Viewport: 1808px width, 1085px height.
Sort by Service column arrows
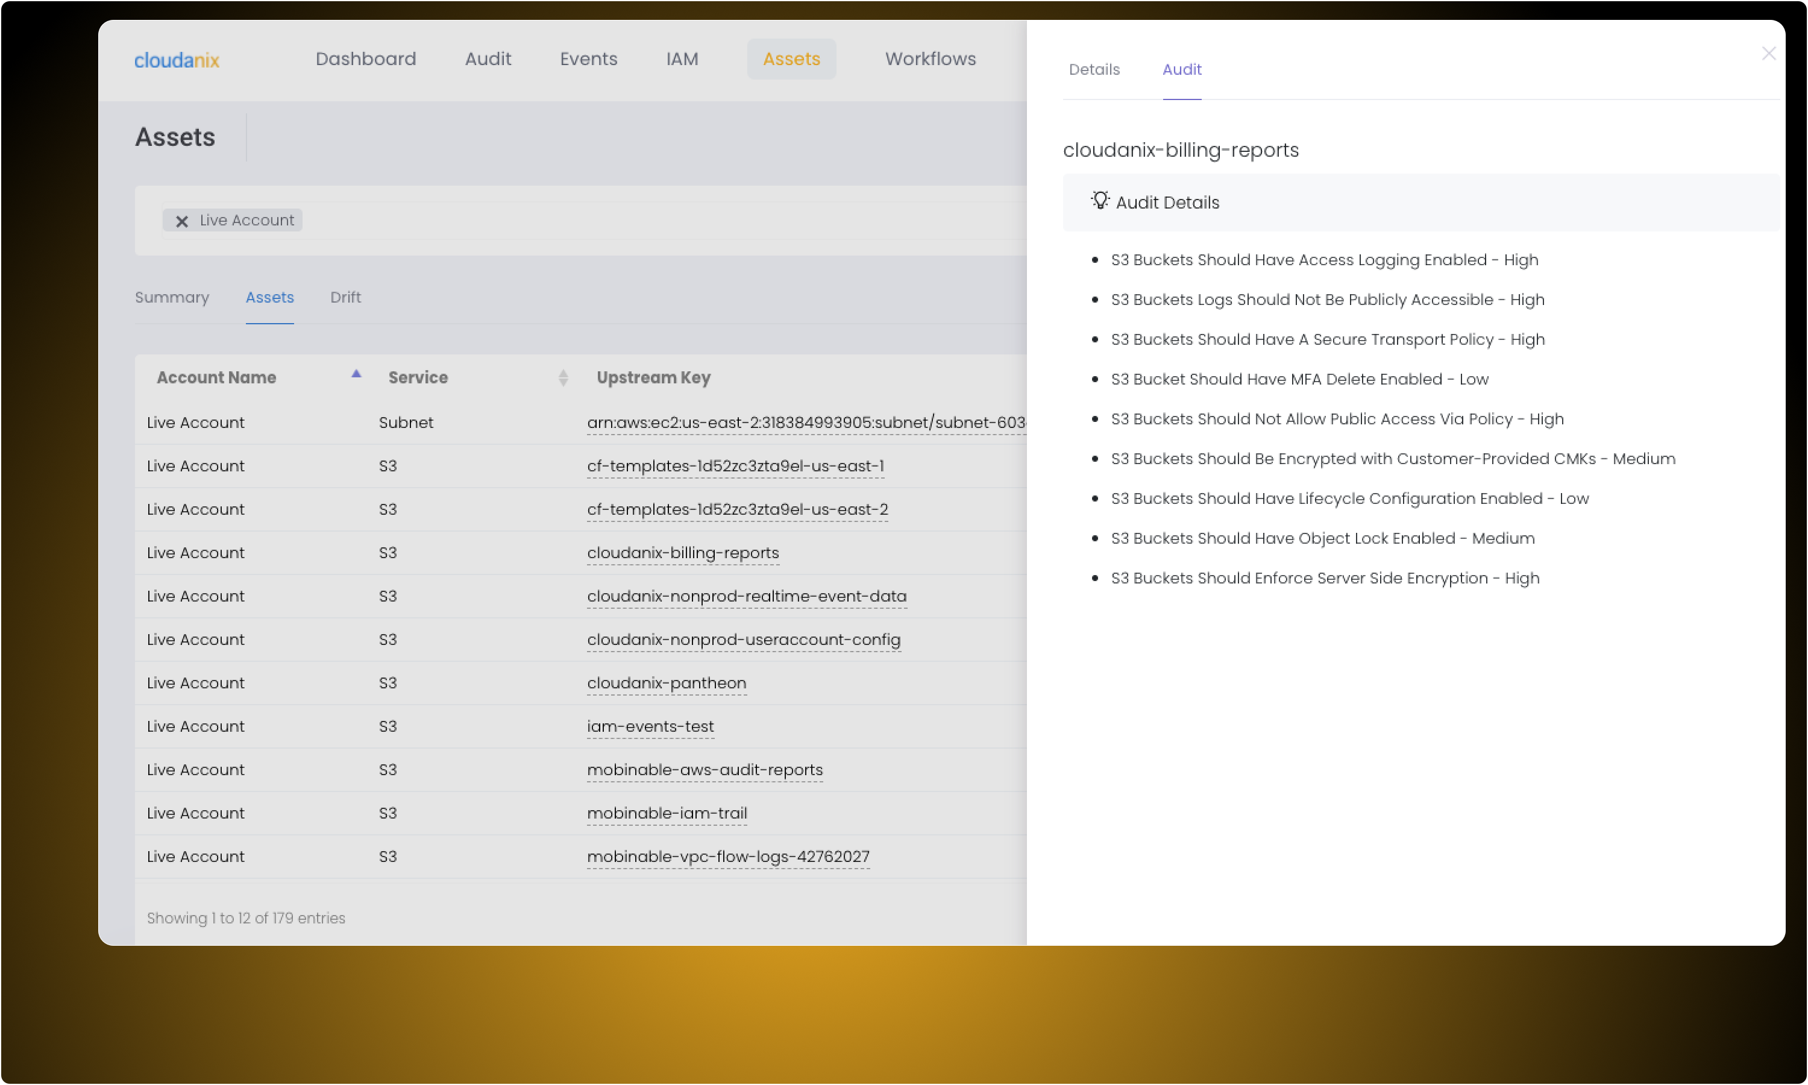[563, 377]
